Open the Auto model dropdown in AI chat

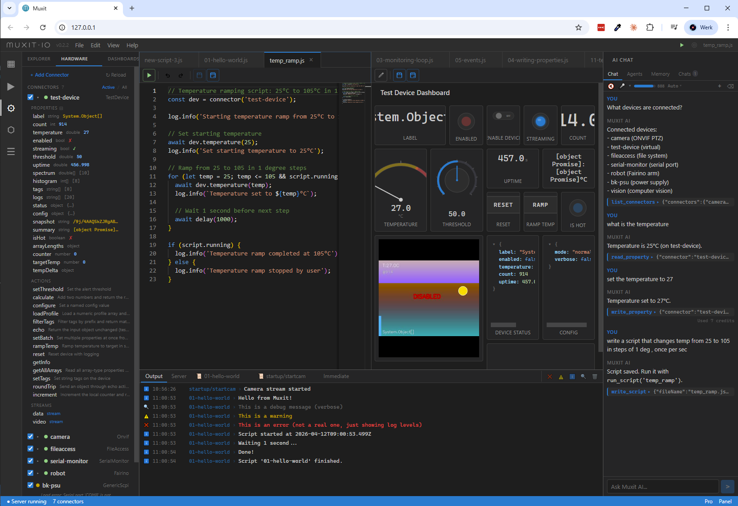coord(674,86)
